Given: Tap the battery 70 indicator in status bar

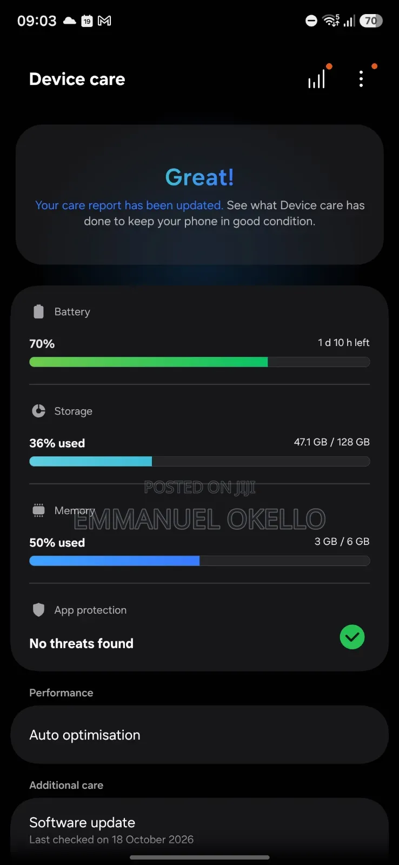Looking at the screenshot, I should [x=371, y=21].
